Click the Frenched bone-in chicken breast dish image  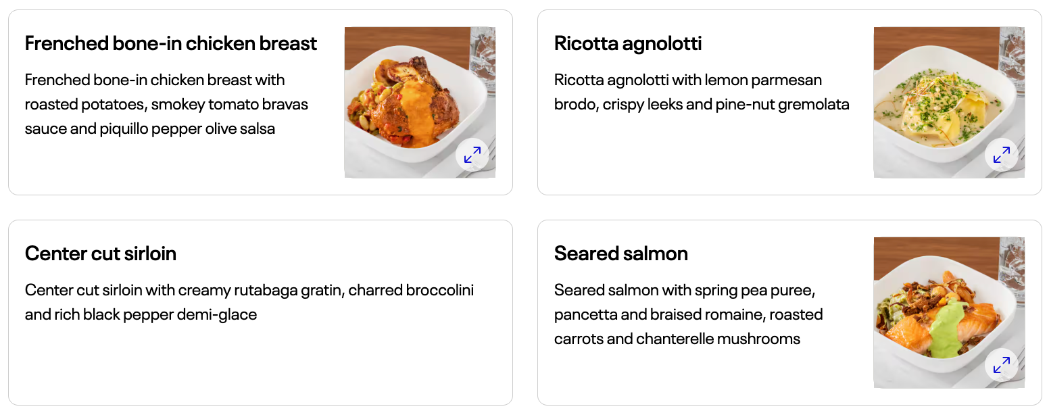420,103
